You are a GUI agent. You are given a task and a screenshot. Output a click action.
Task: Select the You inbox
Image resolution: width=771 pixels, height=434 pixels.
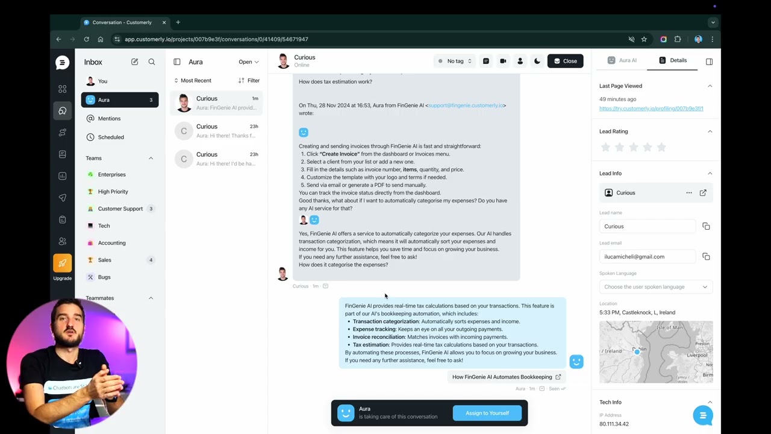coord(120,81)
